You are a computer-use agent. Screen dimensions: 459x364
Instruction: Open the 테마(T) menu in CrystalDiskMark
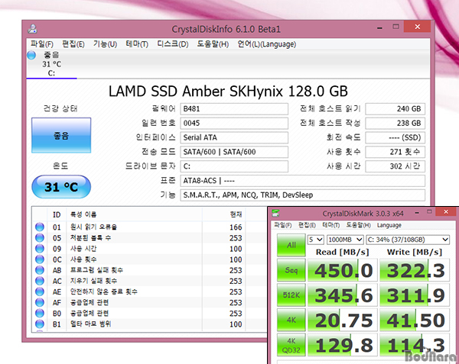click(330, 225)
